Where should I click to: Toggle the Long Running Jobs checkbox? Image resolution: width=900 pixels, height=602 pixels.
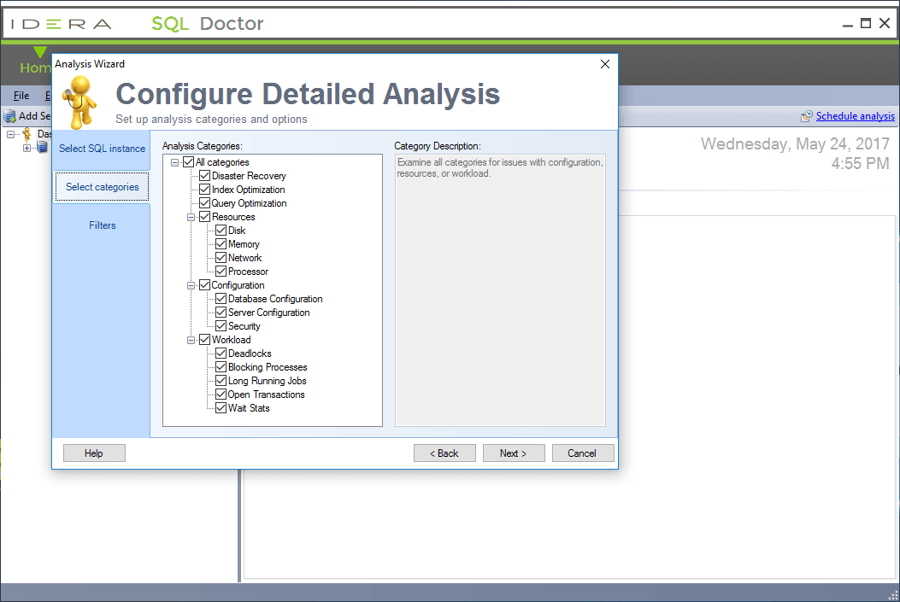(x=221, y=381)
